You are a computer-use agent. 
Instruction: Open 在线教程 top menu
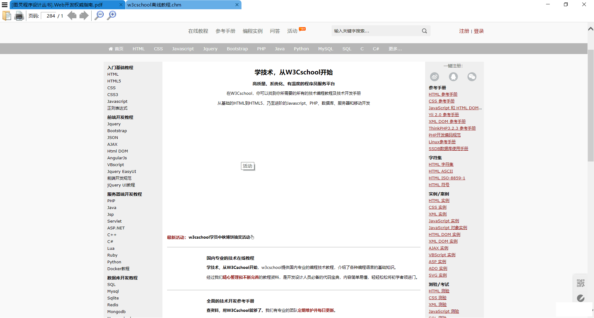198,31
